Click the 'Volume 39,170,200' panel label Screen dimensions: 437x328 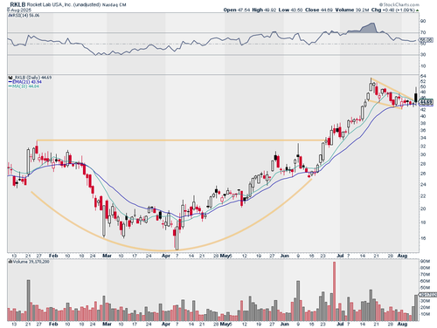[x=29, y=262]
